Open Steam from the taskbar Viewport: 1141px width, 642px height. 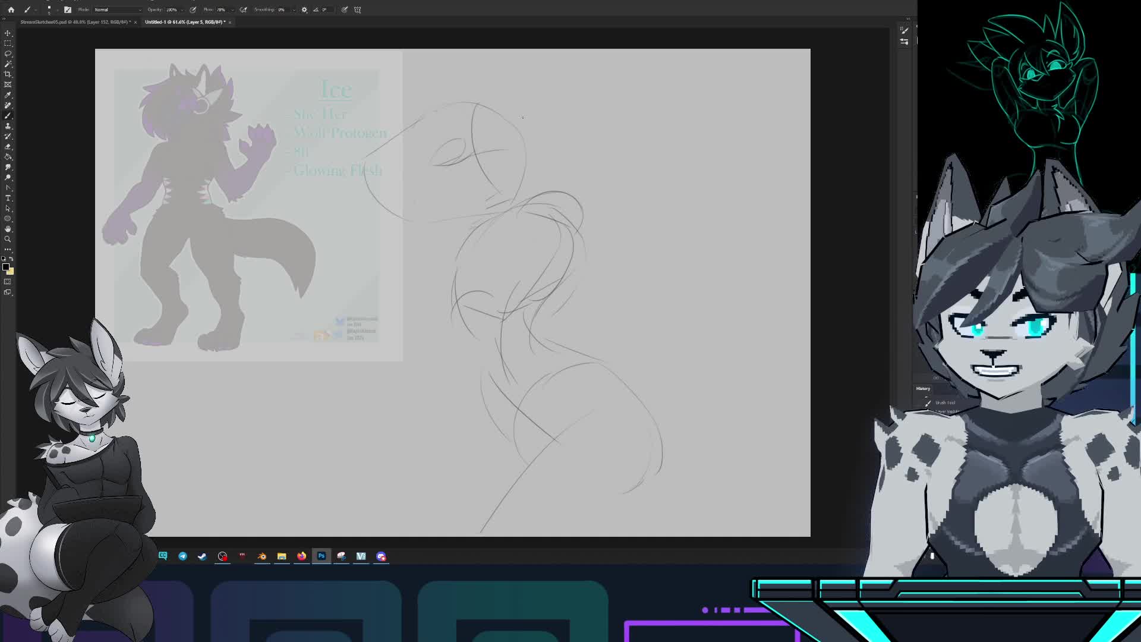(x=202, y=556)
